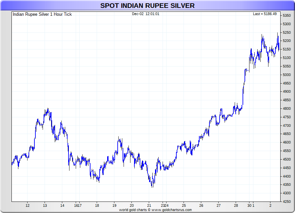This screenshot has width=295, height=213.
Task: Click the 5150 price axis label
Action: point(287,49)
